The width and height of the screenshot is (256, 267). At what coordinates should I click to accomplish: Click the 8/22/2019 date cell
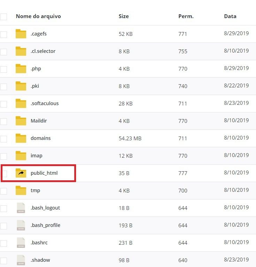click(x=236, y=86)
